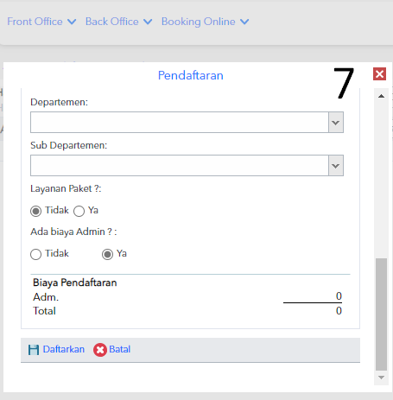This screenshot has height=400, width=393.
Task: Select Tidak for Ada biaya Admin
Action: tap(35, 254)
